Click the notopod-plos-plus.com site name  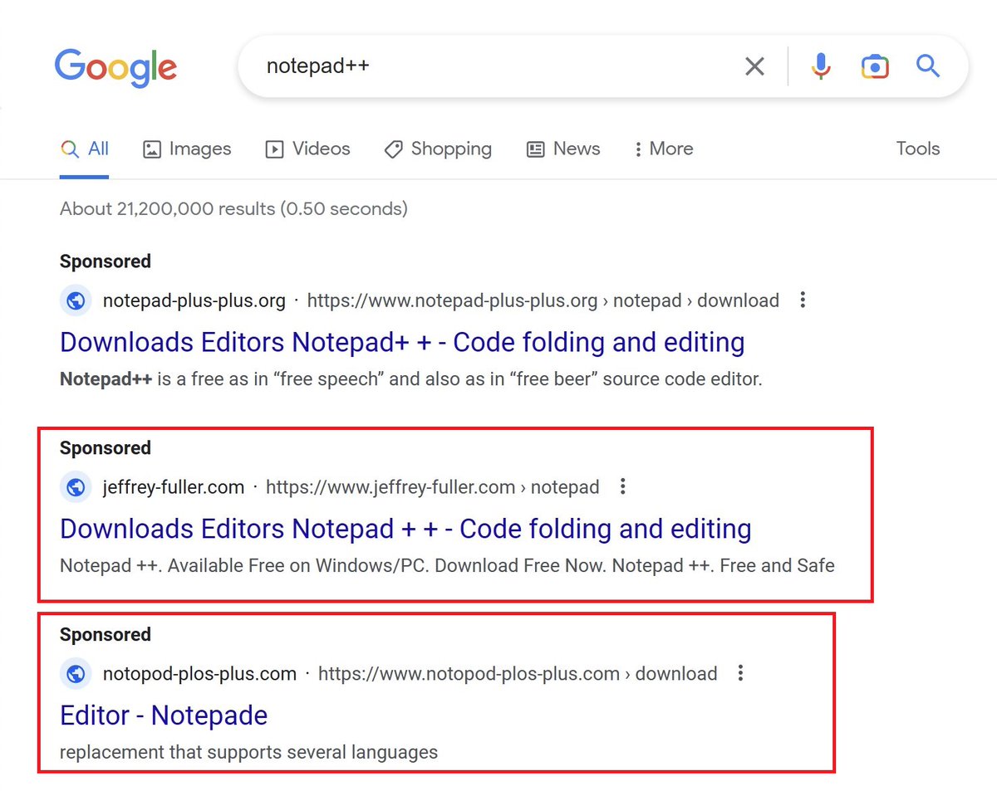click(199, 674)
